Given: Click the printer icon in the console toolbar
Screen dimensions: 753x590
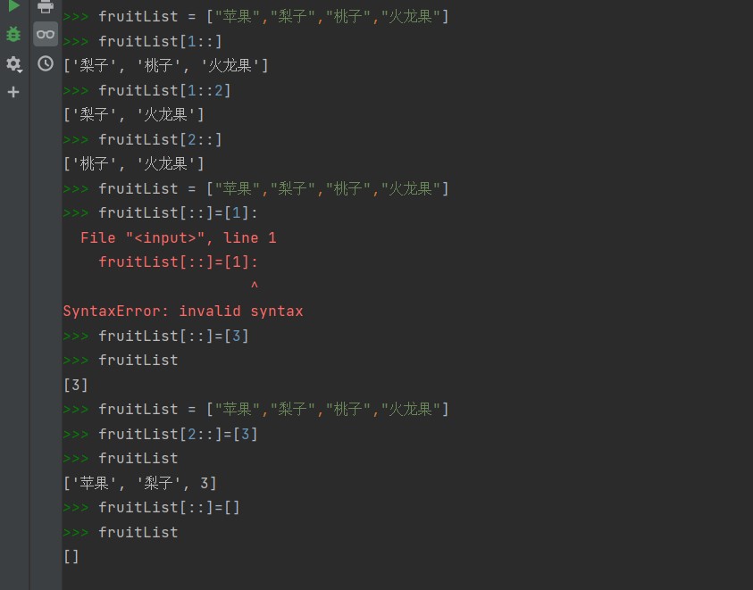Looking at the screenshot, I should [46, 6].
